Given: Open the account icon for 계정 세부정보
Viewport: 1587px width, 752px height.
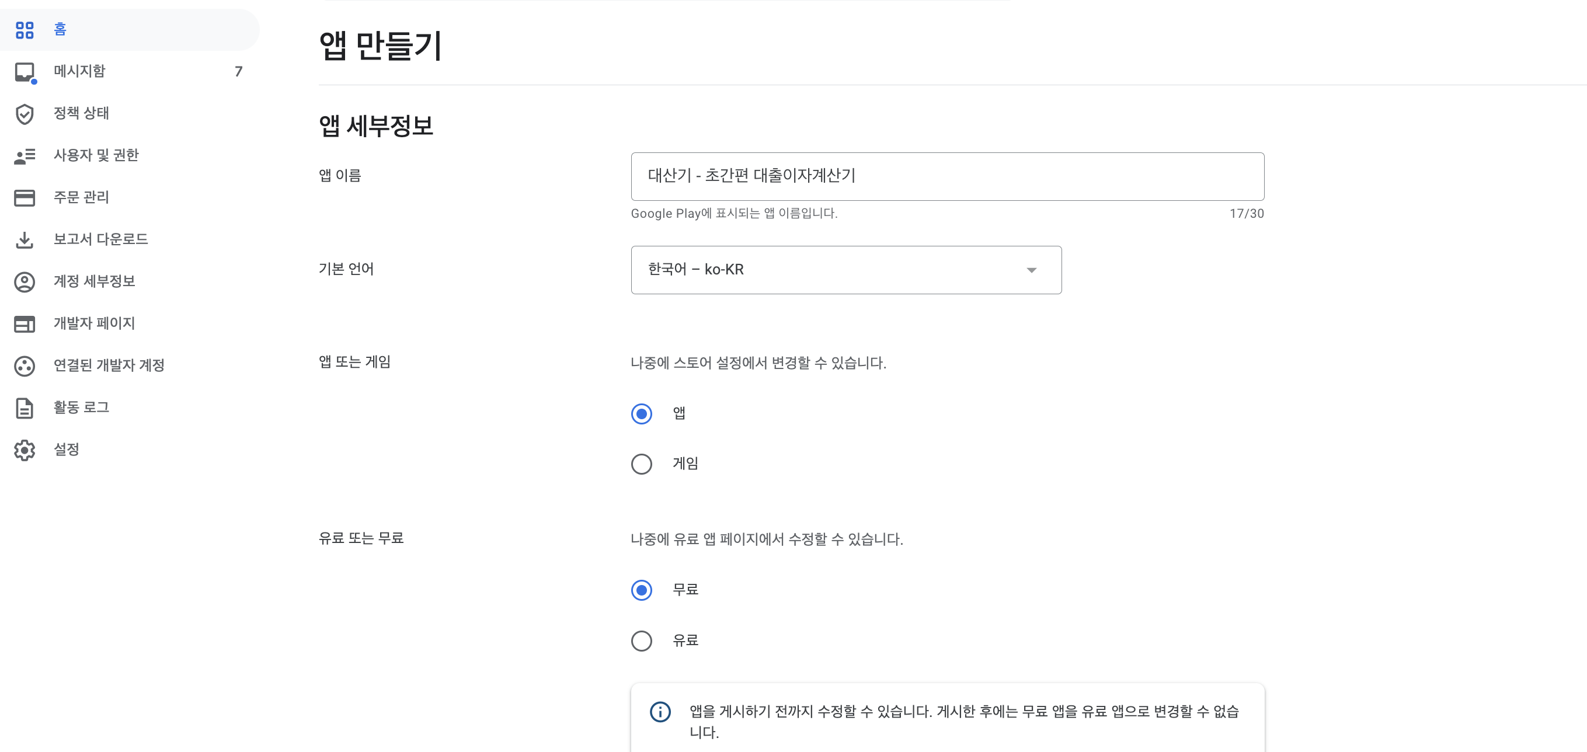Looking at the screenshot, I should pyautogui.click(x=25, y=282).
